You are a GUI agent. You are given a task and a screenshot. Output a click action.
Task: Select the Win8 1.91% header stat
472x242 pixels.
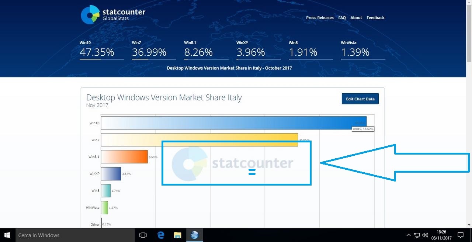pyautogui.click(x=311, y=50)
